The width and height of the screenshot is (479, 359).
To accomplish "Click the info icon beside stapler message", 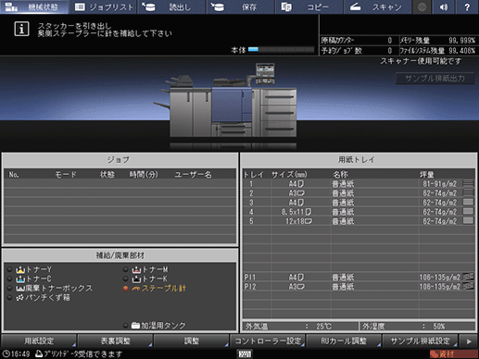I will [21, 29].
